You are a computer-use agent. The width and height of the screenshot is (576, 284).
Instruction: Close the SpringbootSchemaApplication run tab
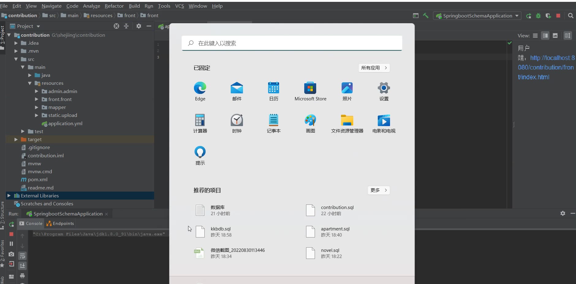(107, 214)
